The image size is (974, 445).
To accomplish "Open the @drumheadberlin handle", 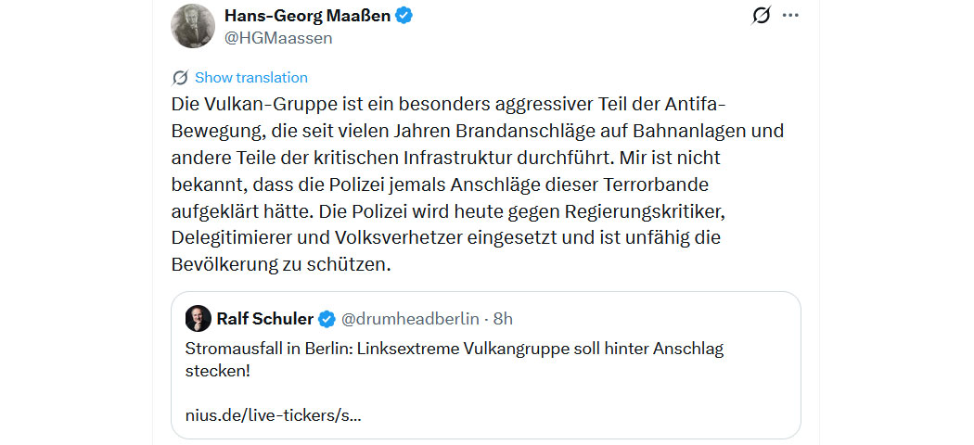I will (x=410, y=320).
